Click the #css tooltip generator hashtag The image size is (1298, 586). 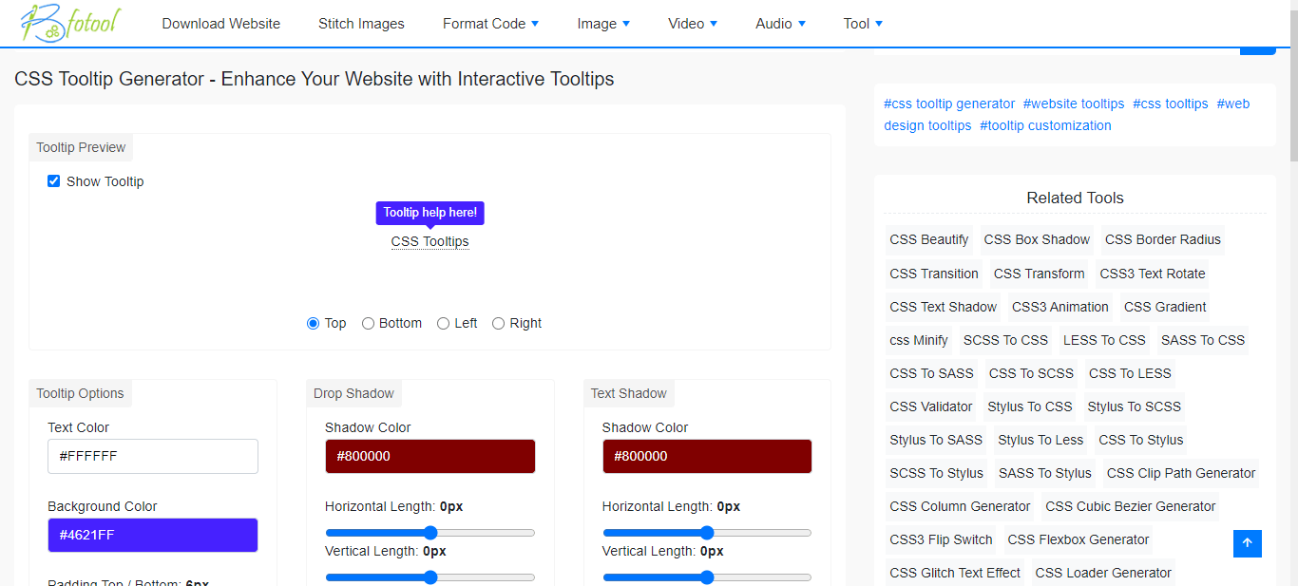(x=948, y=103)
